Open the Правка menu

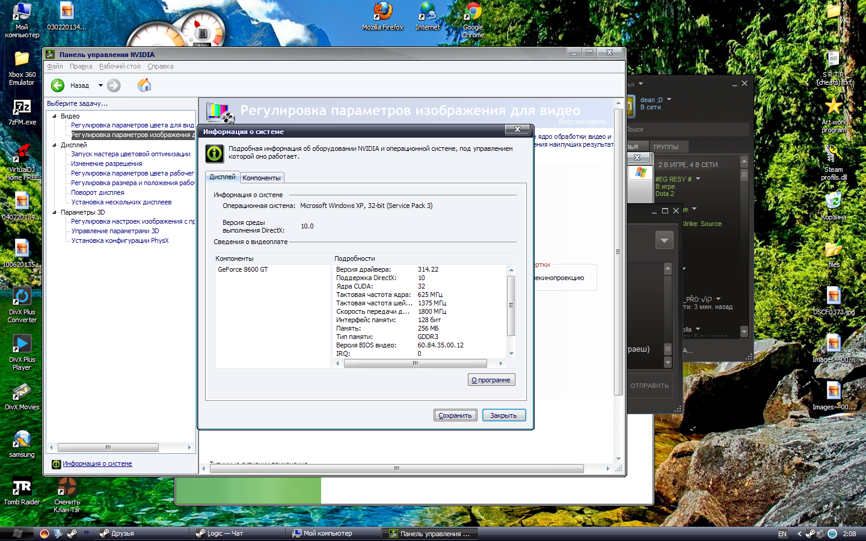click(81, 66)
